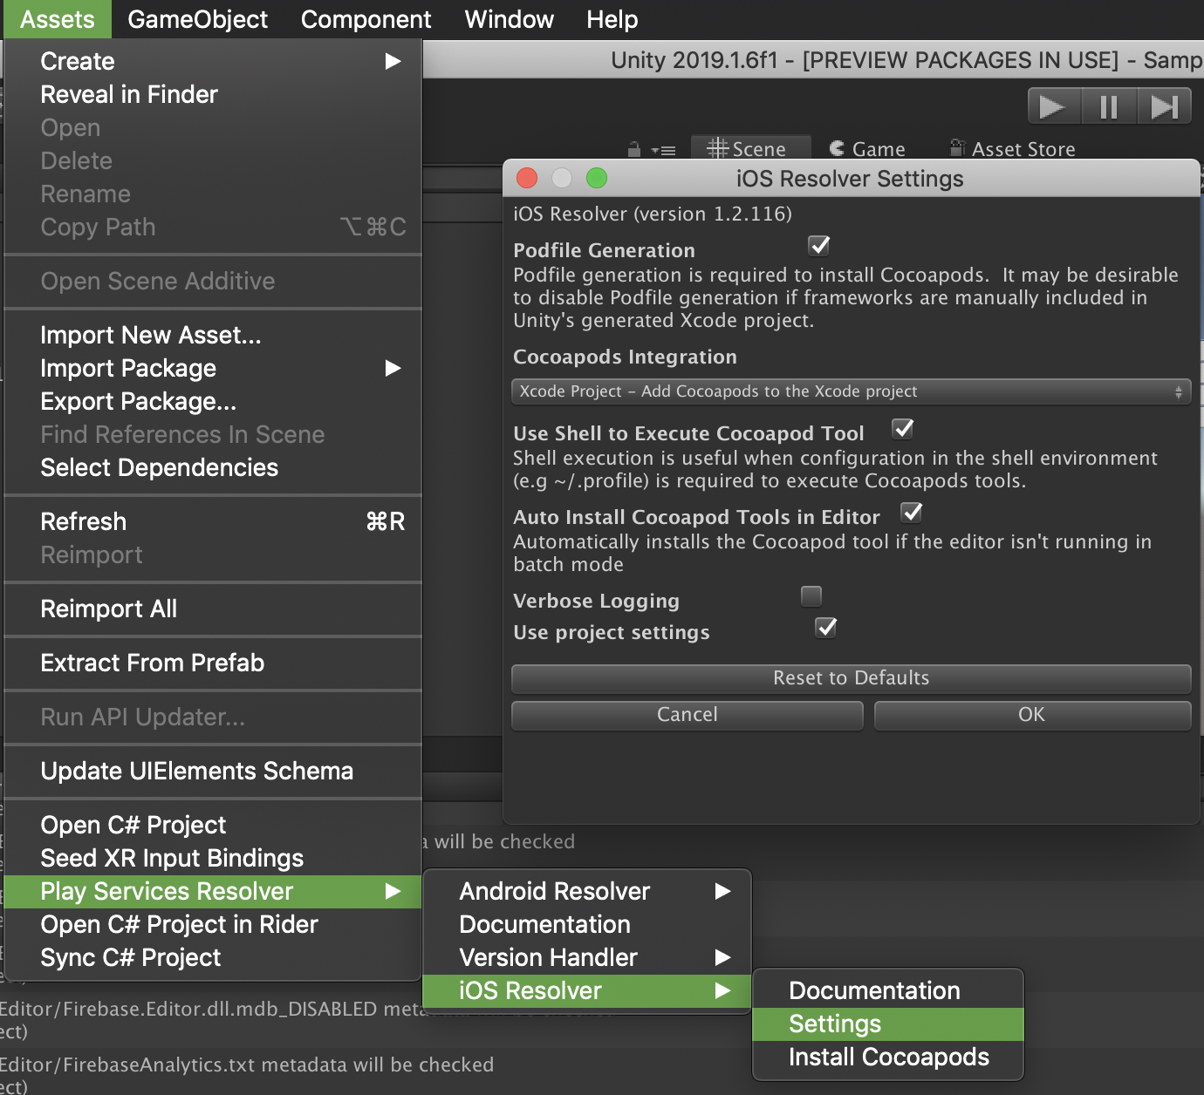This screenshot has height=1095, width=1204.
Task: Expand the Play Services Resolver submenu
Action: [x=213, y=891]
